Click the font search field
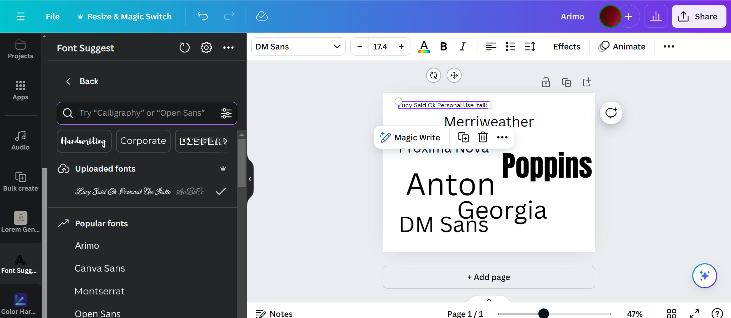This screenshot has width=731, height=318. point(147,113)
